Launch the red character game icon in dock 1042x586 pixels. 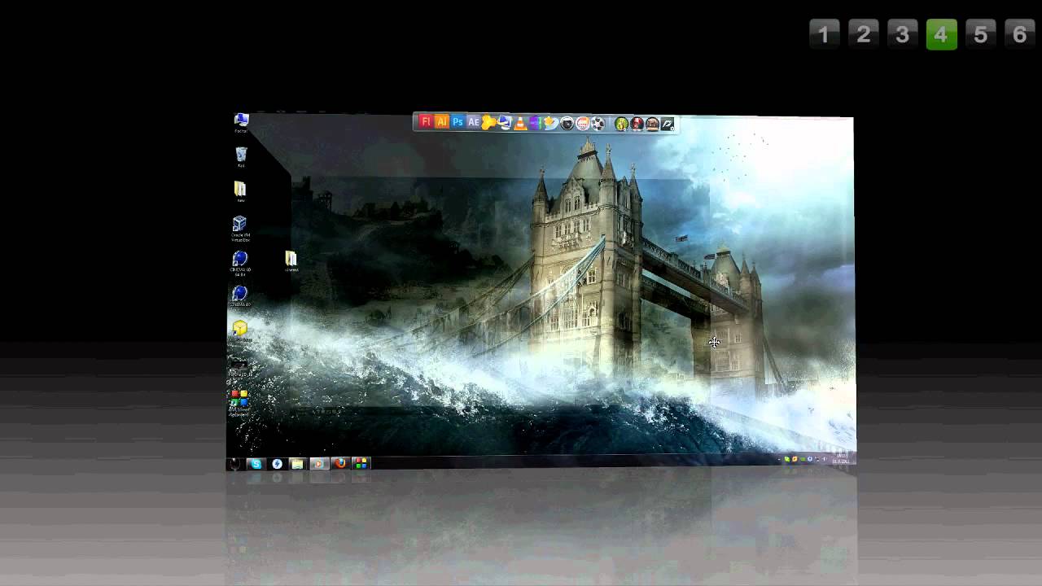pyautogui.click(x=637, y=124)
